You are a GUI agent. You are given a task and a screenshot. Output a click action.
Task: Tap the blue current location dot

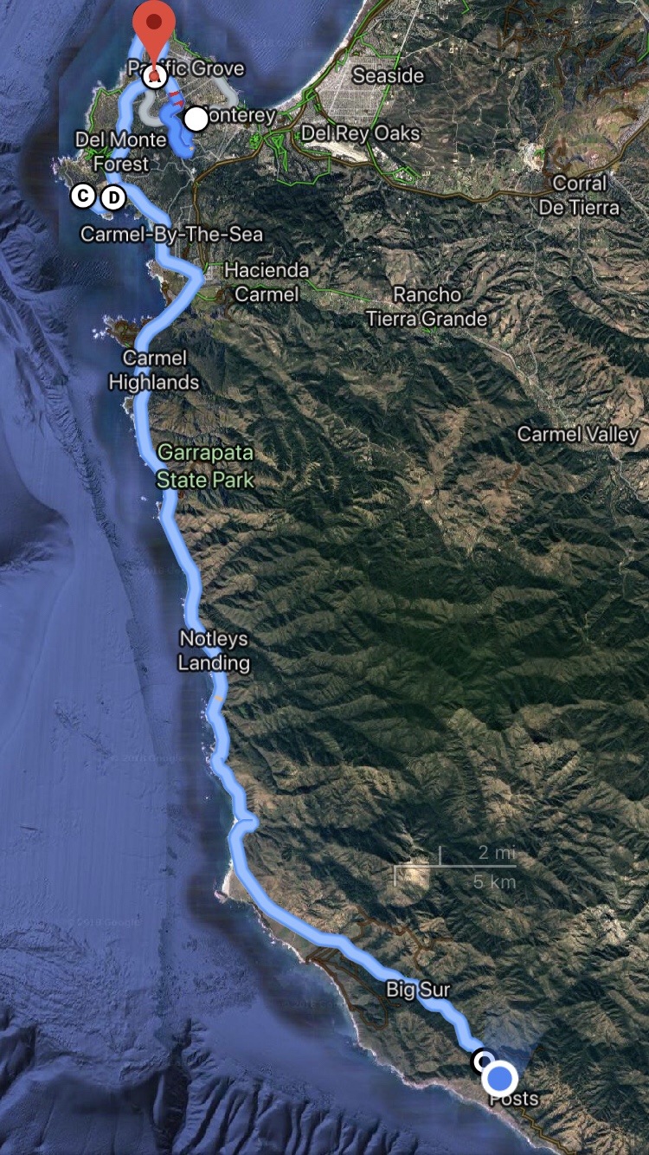(x=500, y=1079)
